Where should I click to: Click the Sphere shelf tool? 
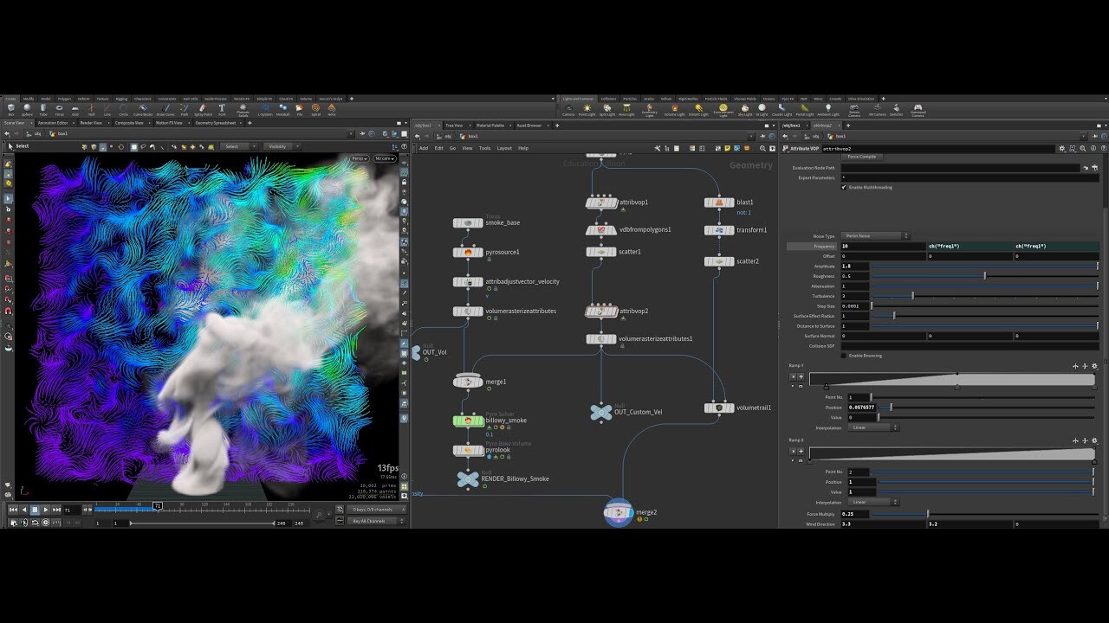pos(27,109)
